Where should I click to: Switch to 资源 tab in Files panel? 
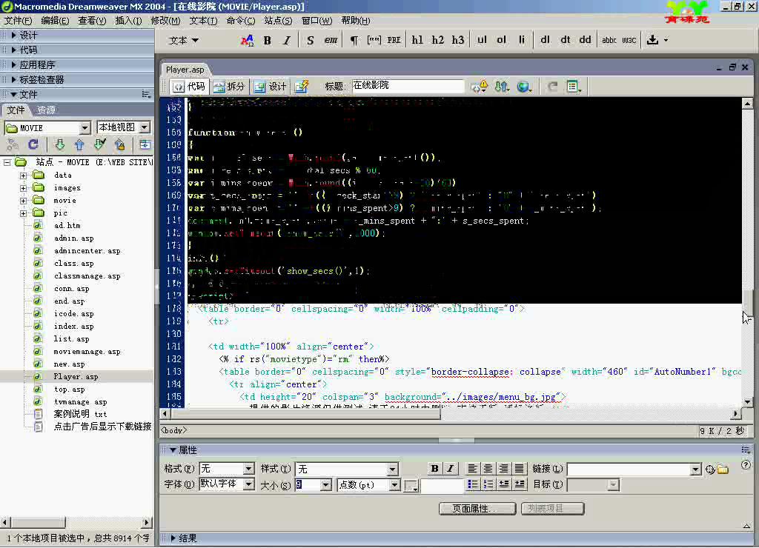tap(46, 110)
